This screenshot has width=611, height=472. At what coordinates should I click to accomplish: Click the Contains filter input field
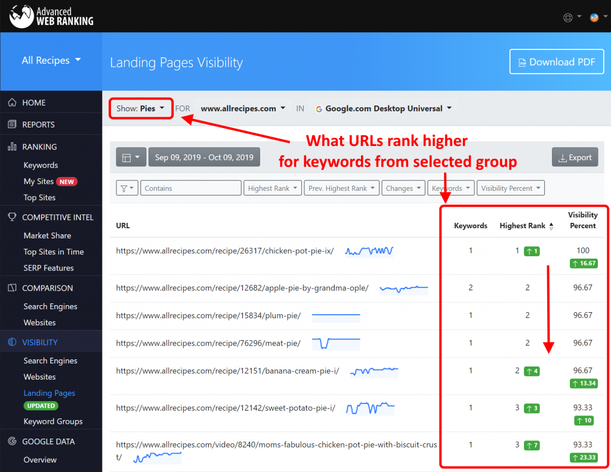coord(190,188)
